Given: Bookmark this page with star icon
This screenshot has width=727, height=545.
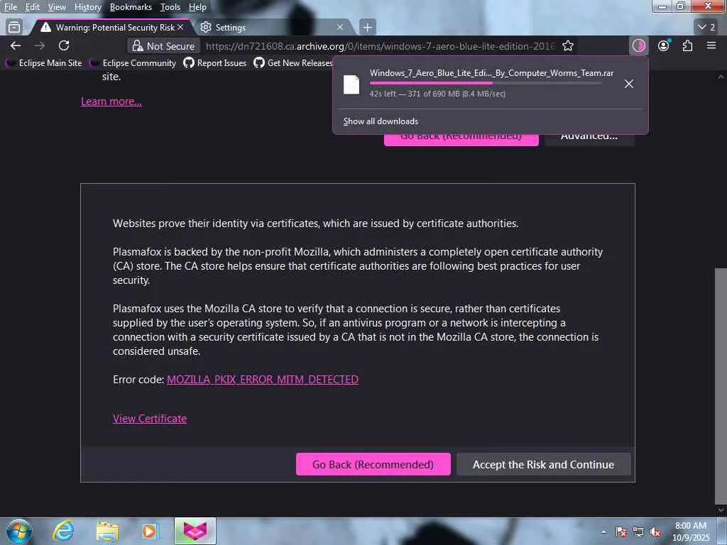Looking at the screenshot, I should [568, 46].
